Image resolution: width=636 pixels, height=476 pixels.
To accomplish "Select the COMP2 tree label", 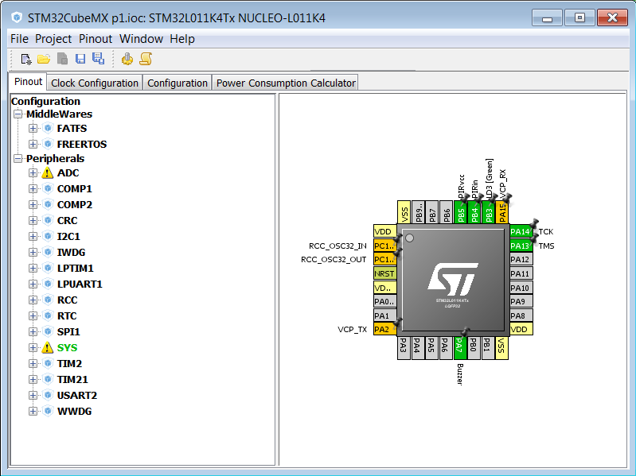I will [75, 205].
